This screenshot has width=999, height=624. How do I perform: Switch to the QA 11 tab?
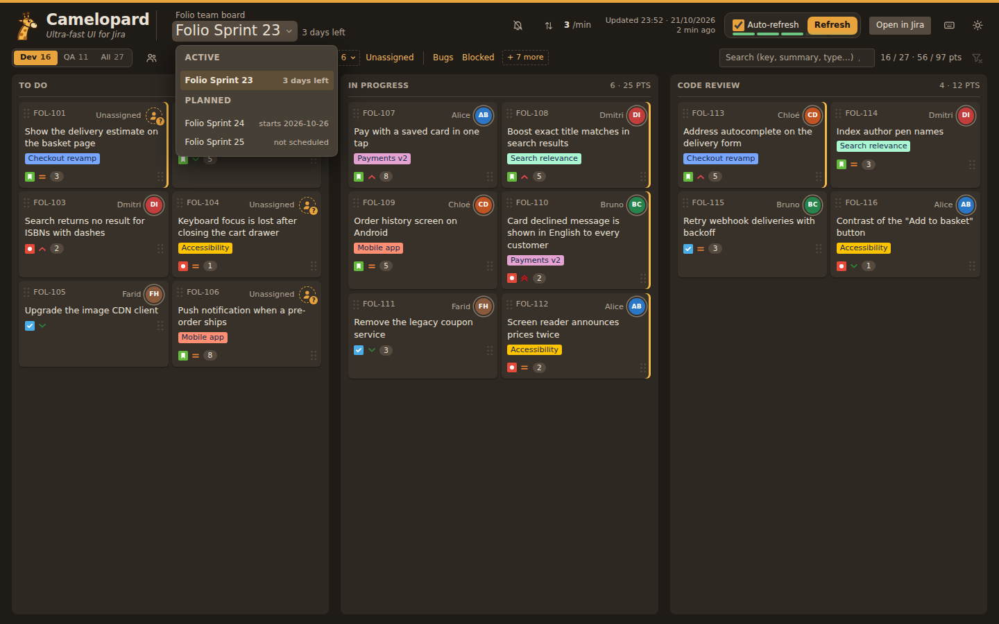(x=76, y=58)
